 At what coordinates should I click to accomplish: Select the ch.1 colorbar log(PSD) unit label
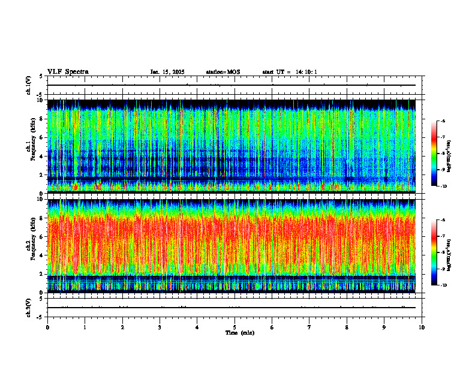click(449, 157)
